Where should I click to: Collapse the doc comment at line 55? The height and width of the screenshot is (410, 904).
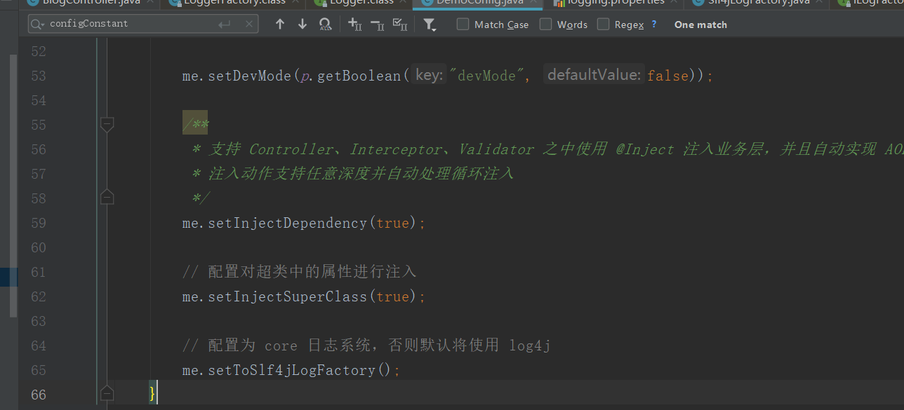pyautogui.click(x=107, y=125)
